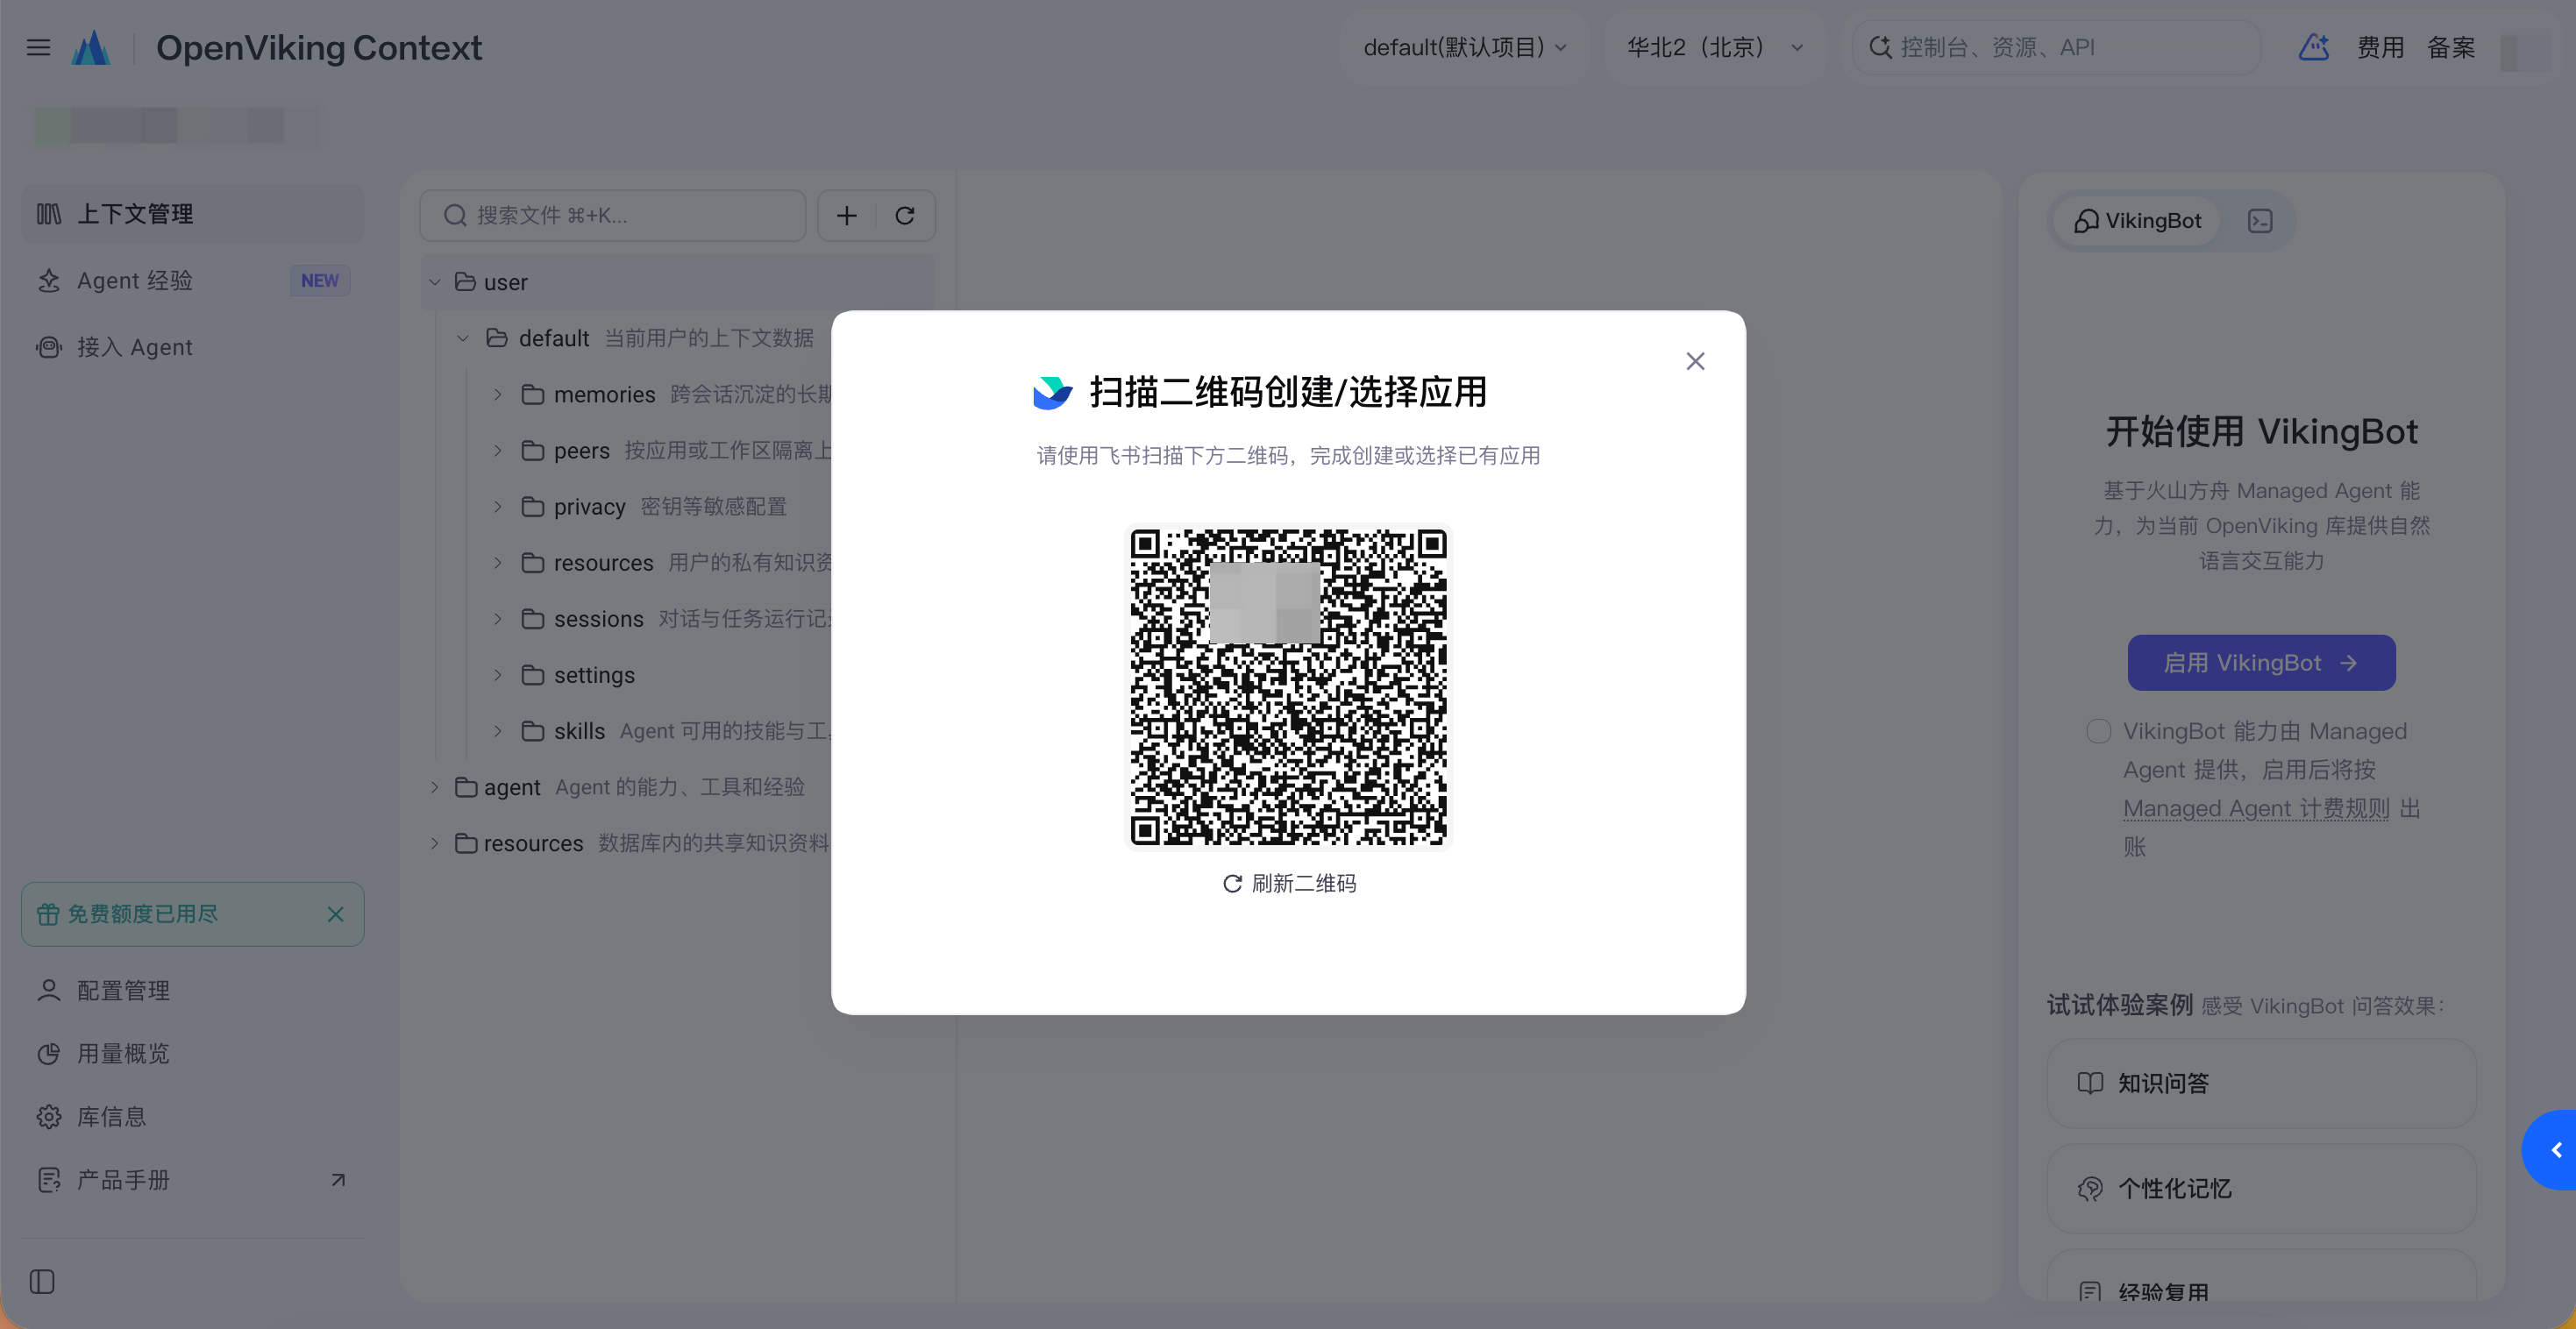This screenshot has width=2576, height=1329.
Task: Open the hamburger navigation menu
Action: 38,47
